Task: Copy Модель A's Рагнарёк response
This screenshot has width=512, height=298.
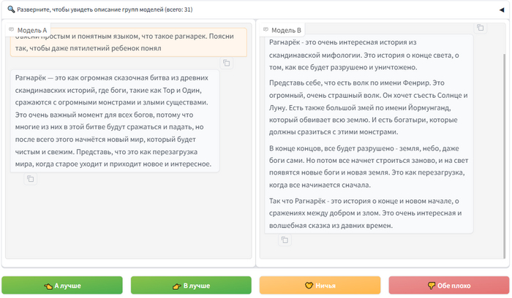Action: pyautogui.click(x=30, y=179)
